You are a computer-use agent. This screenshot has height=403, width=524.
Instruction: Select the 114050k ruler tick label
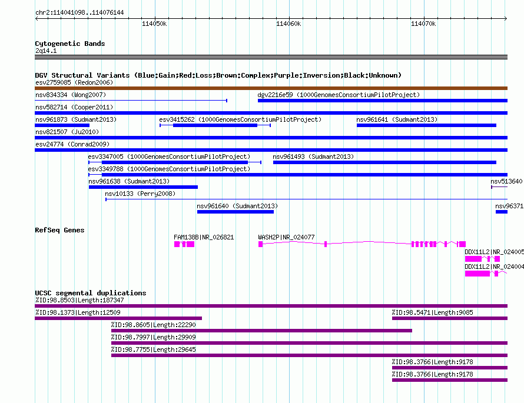click(154, 24)
